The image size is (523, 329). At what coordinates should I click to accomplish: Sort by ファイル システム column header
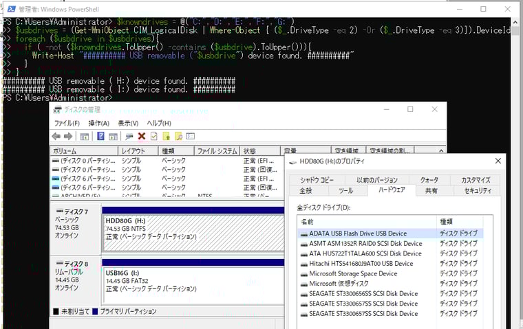tap(217, 151)
